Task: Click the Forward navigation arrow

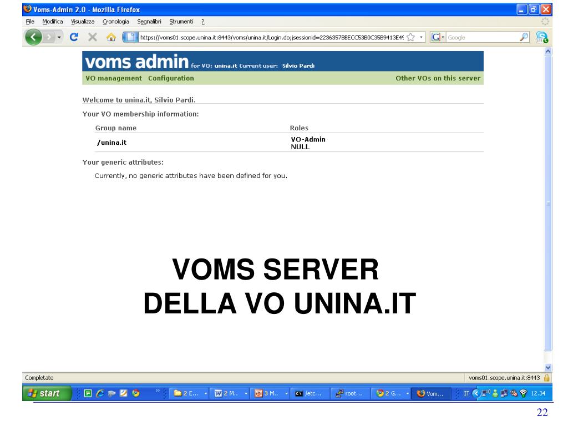Action: pos(49,37)
